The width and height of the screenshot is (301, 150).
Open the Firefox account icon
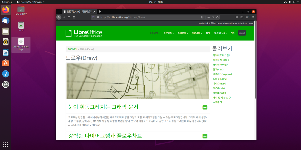(x=247, y=17)
